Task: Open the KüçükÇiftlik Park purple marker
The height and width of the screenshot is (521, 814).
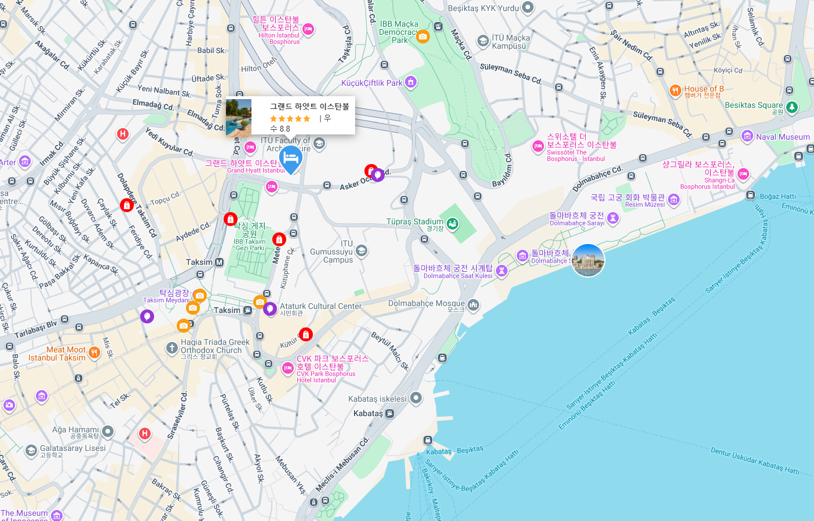Action: [x=411, y=82]
